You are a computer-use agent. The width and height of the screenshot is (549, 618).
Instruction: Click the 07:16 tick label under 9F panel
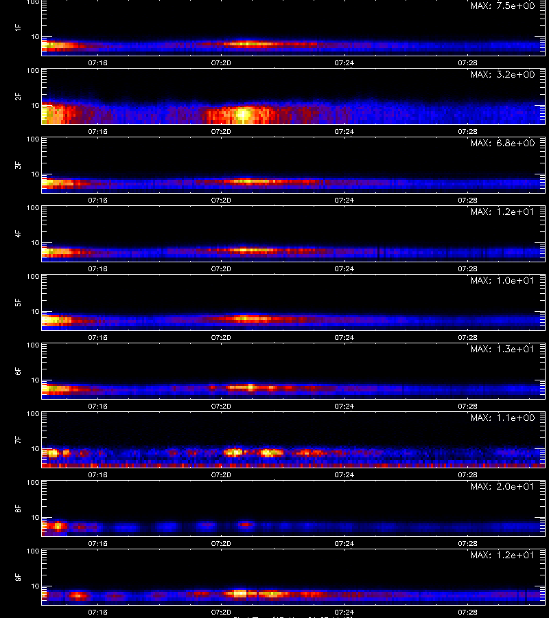click(97, 612)
